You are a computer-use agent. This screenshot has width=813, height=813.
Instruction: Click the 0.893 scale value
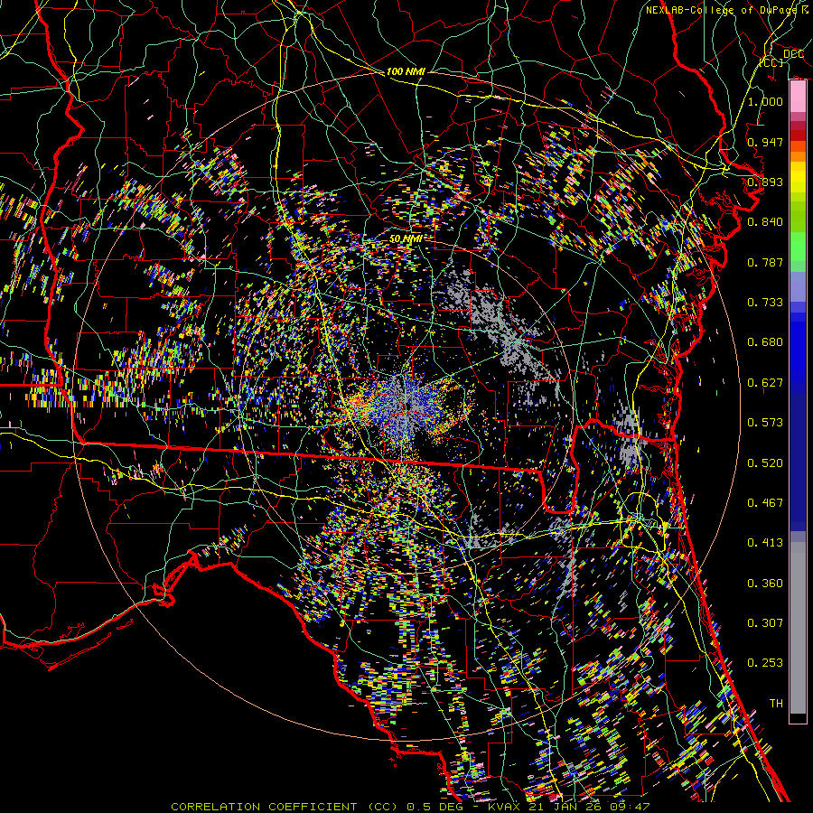coord(765,182)
